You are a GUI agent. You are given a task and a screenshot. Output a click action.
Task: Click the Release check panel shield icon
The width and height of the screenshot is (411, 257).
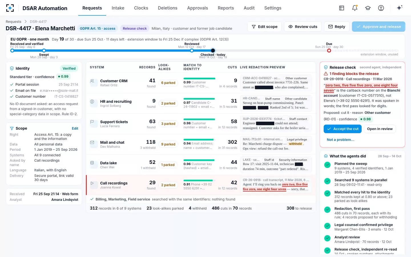326,67
